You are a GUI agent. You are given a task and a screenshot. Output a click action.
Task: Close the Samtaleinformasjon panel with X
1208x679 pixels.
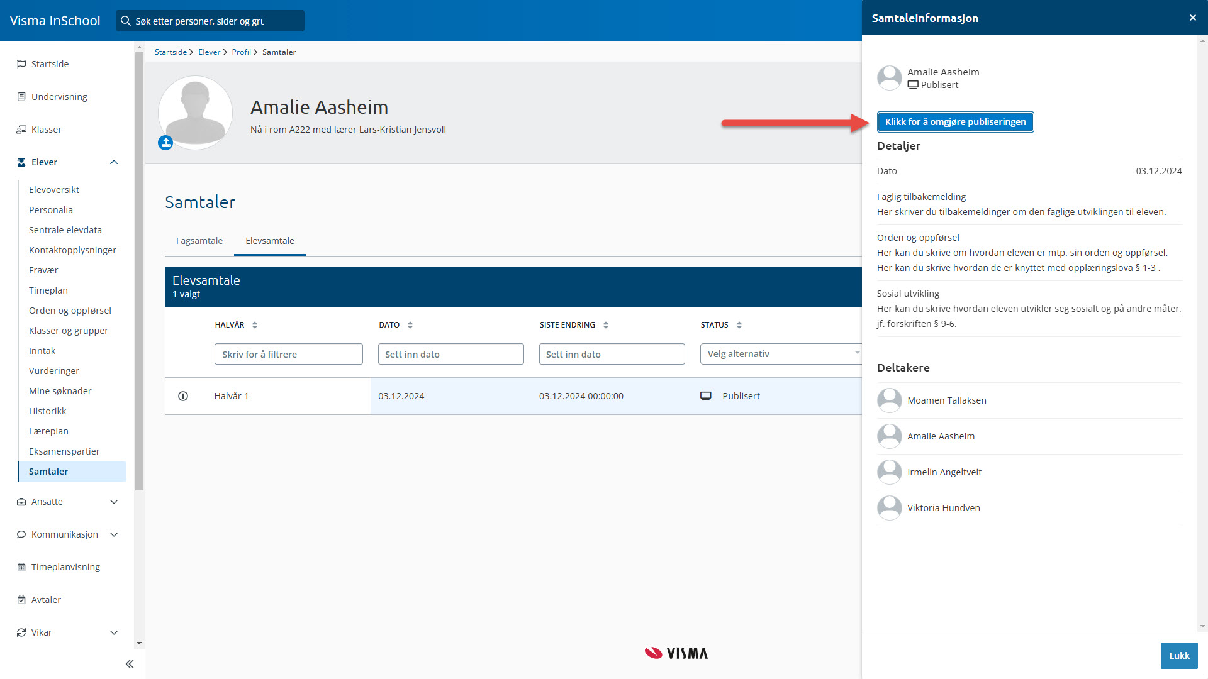(x=1193, y=18)
